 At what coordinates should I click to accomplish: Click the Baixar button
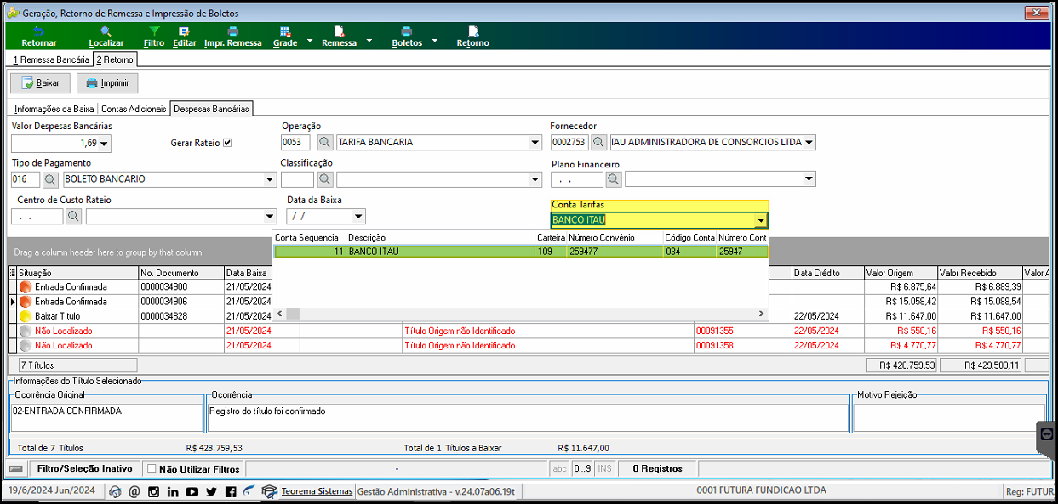pyautogui.click(x=41, y=83)
